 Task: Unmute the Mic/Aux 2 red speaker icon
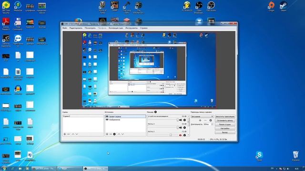(181, 135)
